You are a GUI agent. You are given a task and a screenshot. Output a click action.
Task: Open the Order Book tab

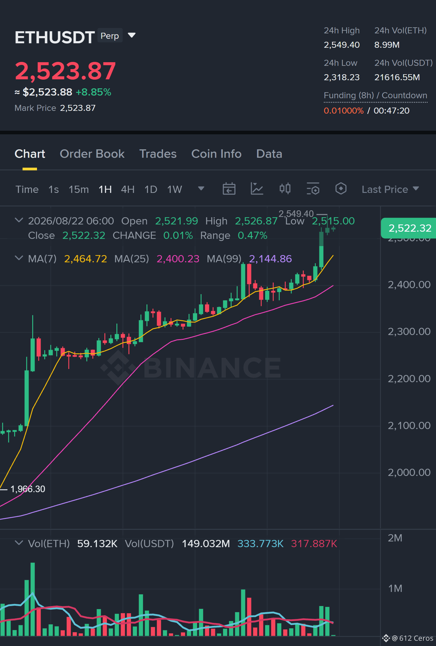point(92,154)
